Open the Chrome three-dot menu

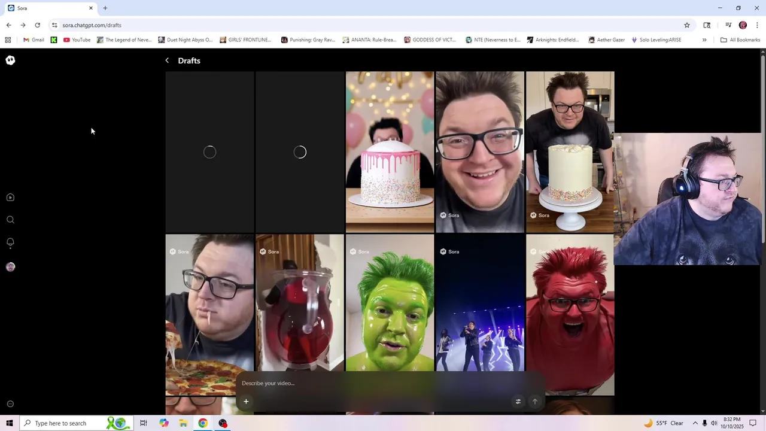click(x=758, y=25)
